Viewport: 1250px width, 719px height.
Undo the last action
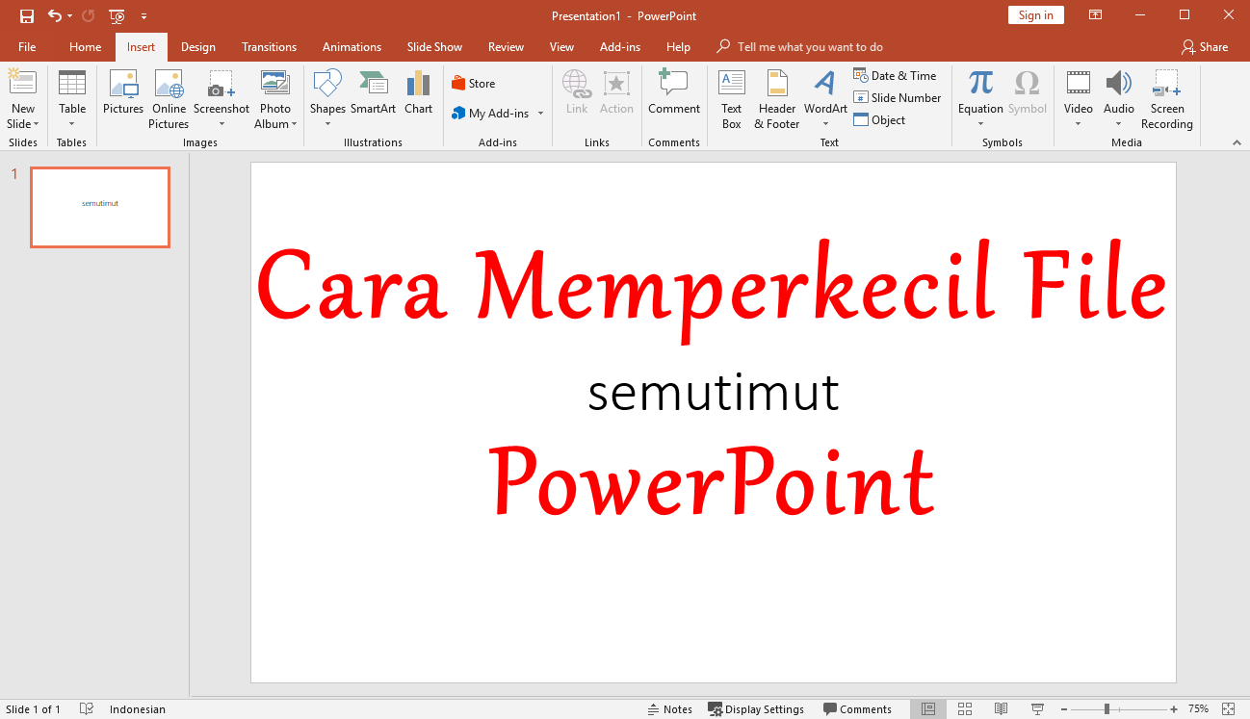point(55,16)
